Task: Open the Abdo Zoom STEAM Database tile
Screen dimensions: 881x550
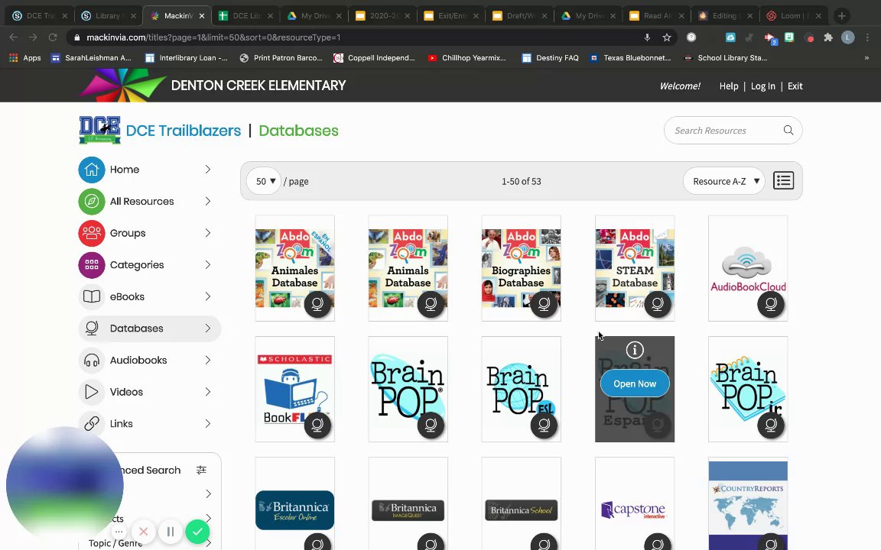Action: tap(634, 268)
